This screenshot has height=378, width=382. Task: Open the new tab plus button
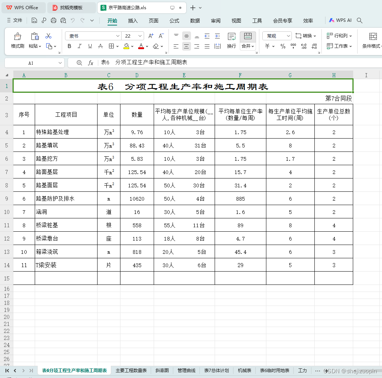[x=193, y=8]
